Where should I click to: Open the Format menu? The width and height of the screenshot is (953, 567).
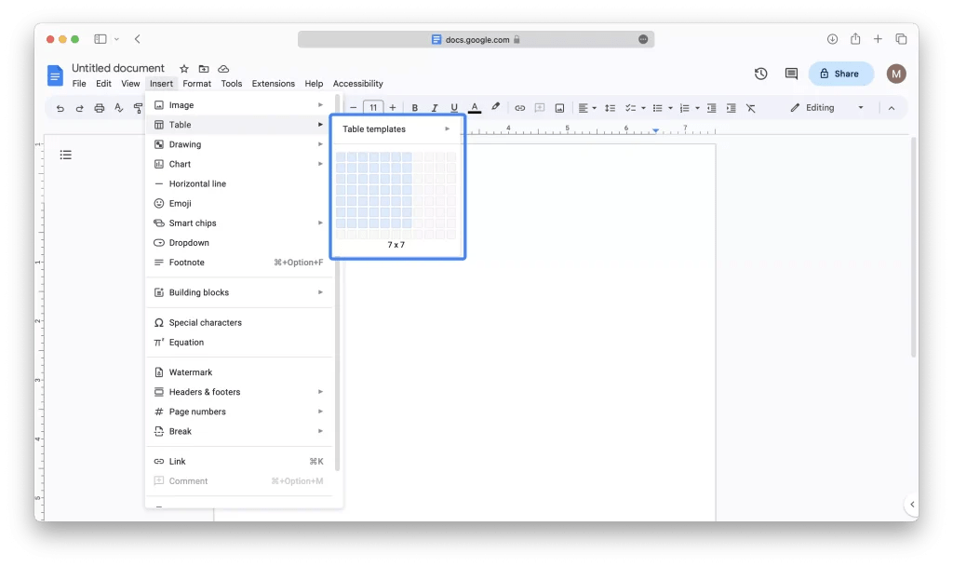point(197,83)
